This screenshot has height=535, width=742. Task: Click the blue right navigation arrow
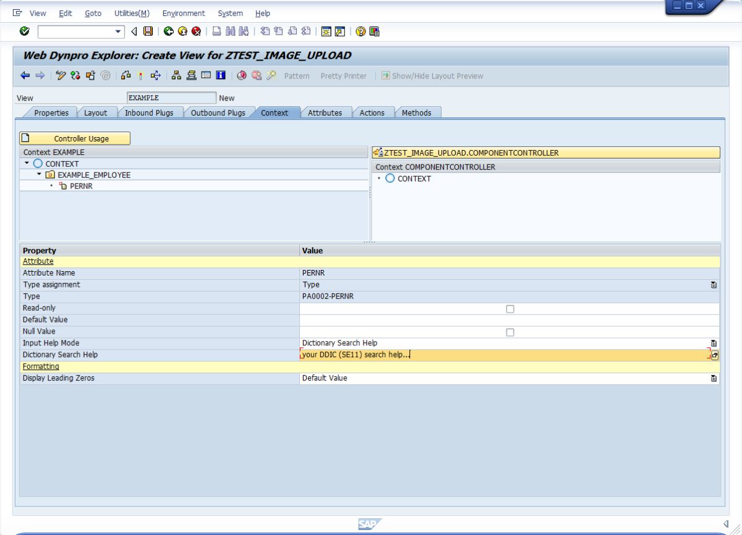[40, 76]
